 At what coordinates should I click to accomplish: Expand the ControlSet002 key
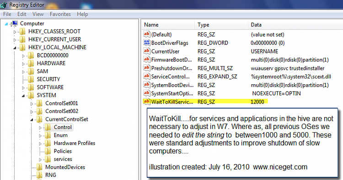tap(32, 112)
